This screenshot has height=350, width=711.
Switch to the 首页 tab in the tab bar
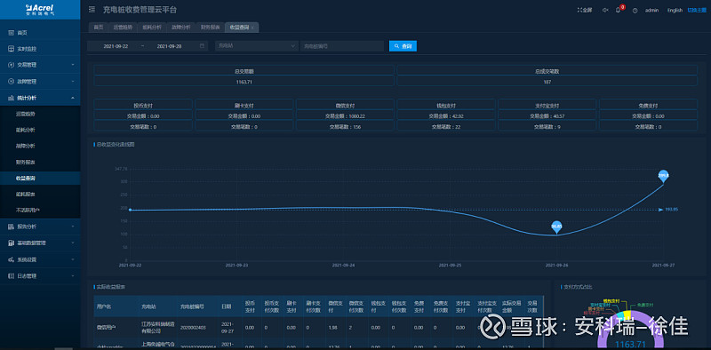[x=99, y=28]
